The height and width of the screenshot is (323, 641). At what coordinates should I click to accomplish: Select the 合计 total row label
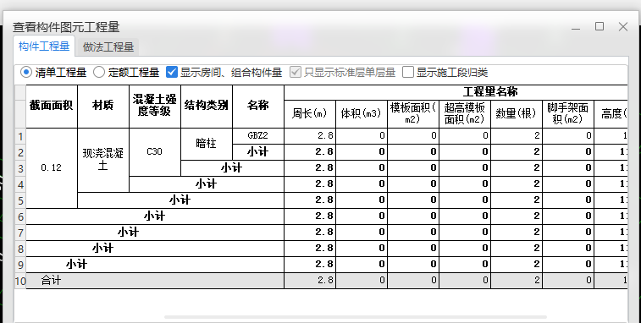tap(52, 281)
